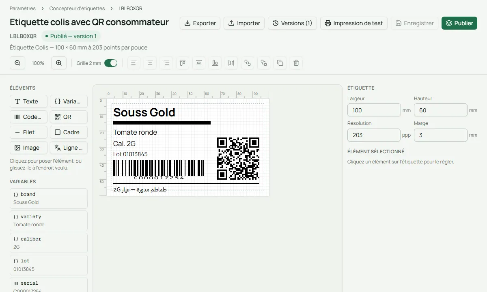Zoom in on the label canvas
Image resolution: width=487 pixels, height=292 pixels.
pyautogui.click(x=59, y=63)
